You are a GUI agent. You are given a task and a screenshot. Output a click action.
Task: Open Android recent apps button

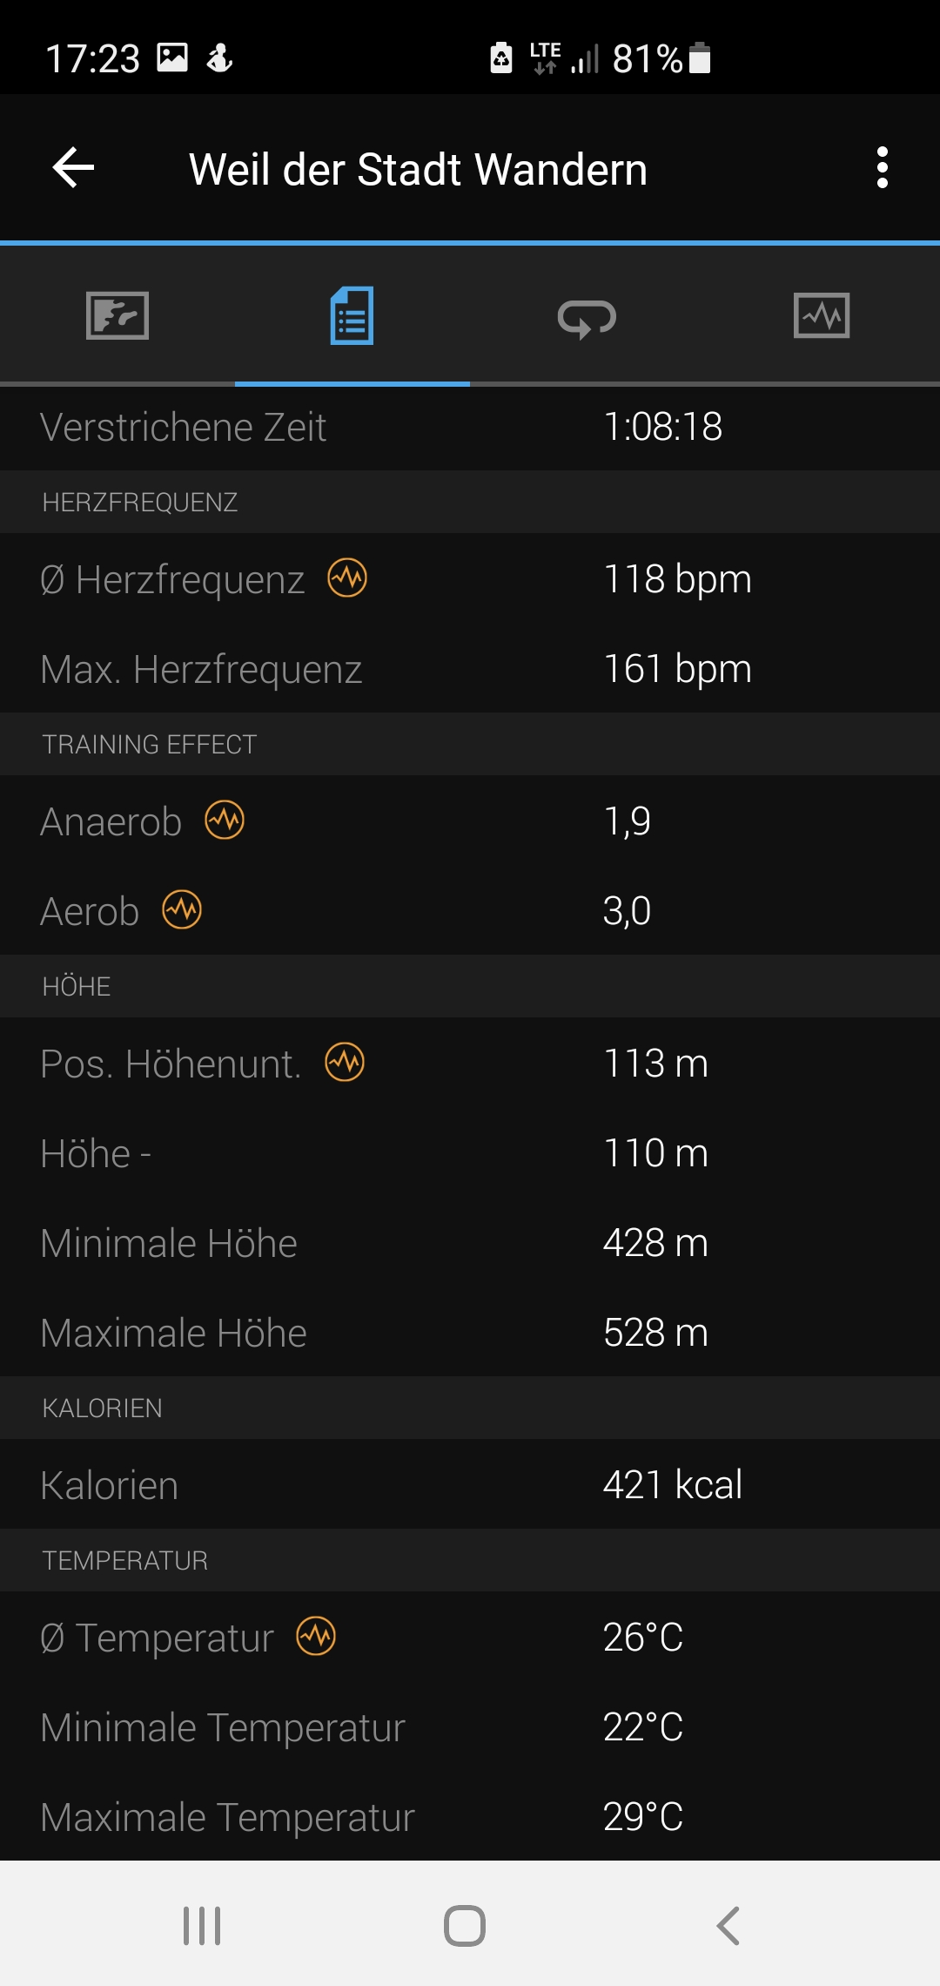202,1925
